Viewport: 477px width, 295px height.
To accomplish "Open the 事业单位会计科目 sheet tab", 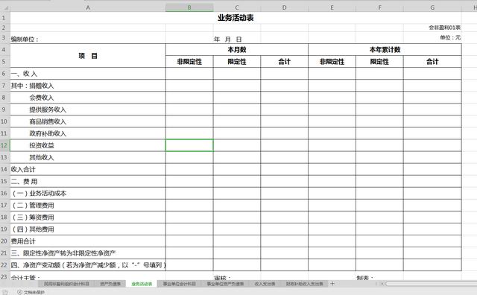I will [x=180, y=284].
